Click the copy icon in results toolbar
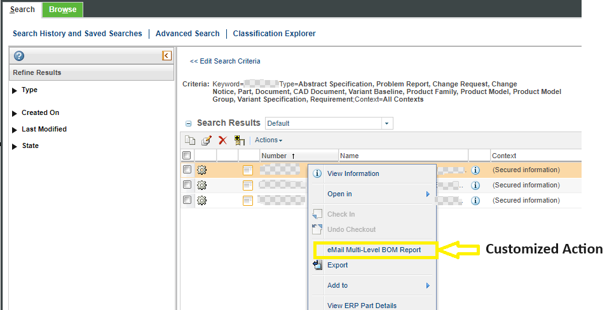Viewport: 607px width, 310px height. coord(189,140)
